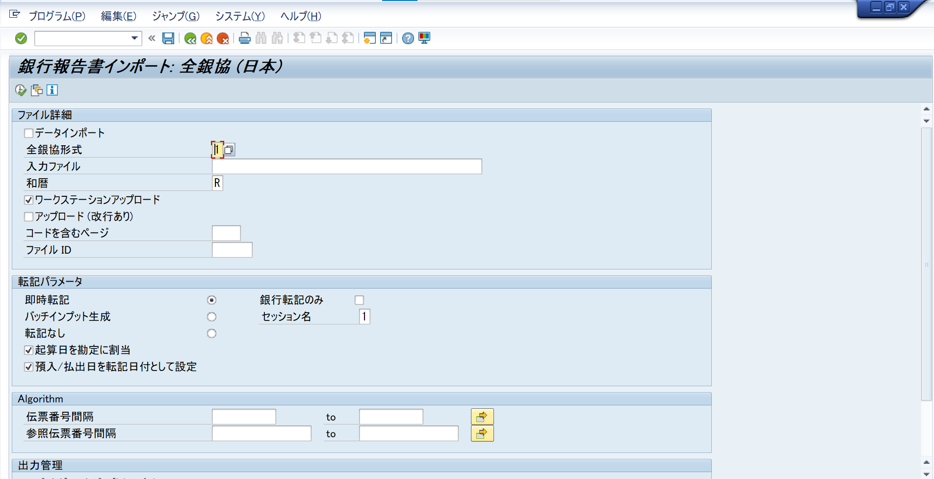This screenshot has width=934, height=479.
Task: Uncheck 預入/払出日を転記日付として設定
Action: tap(28, 367)
